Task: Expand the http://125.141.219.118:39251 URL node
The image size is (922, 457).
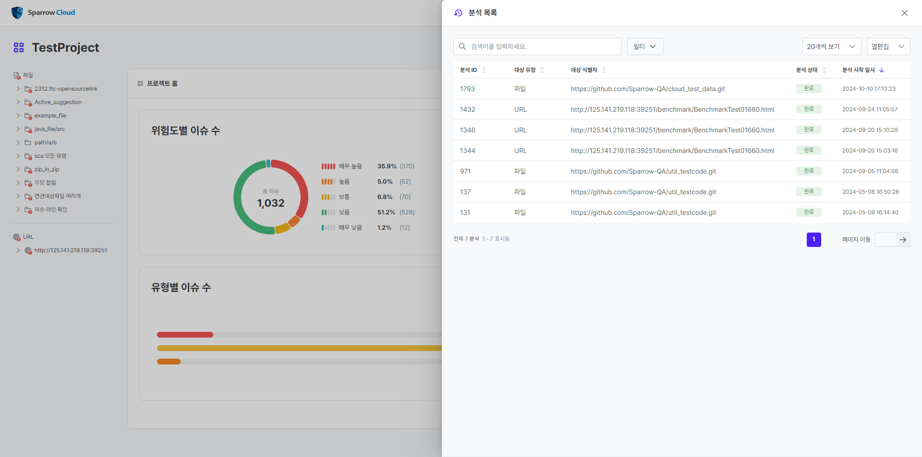Action: 18,250
